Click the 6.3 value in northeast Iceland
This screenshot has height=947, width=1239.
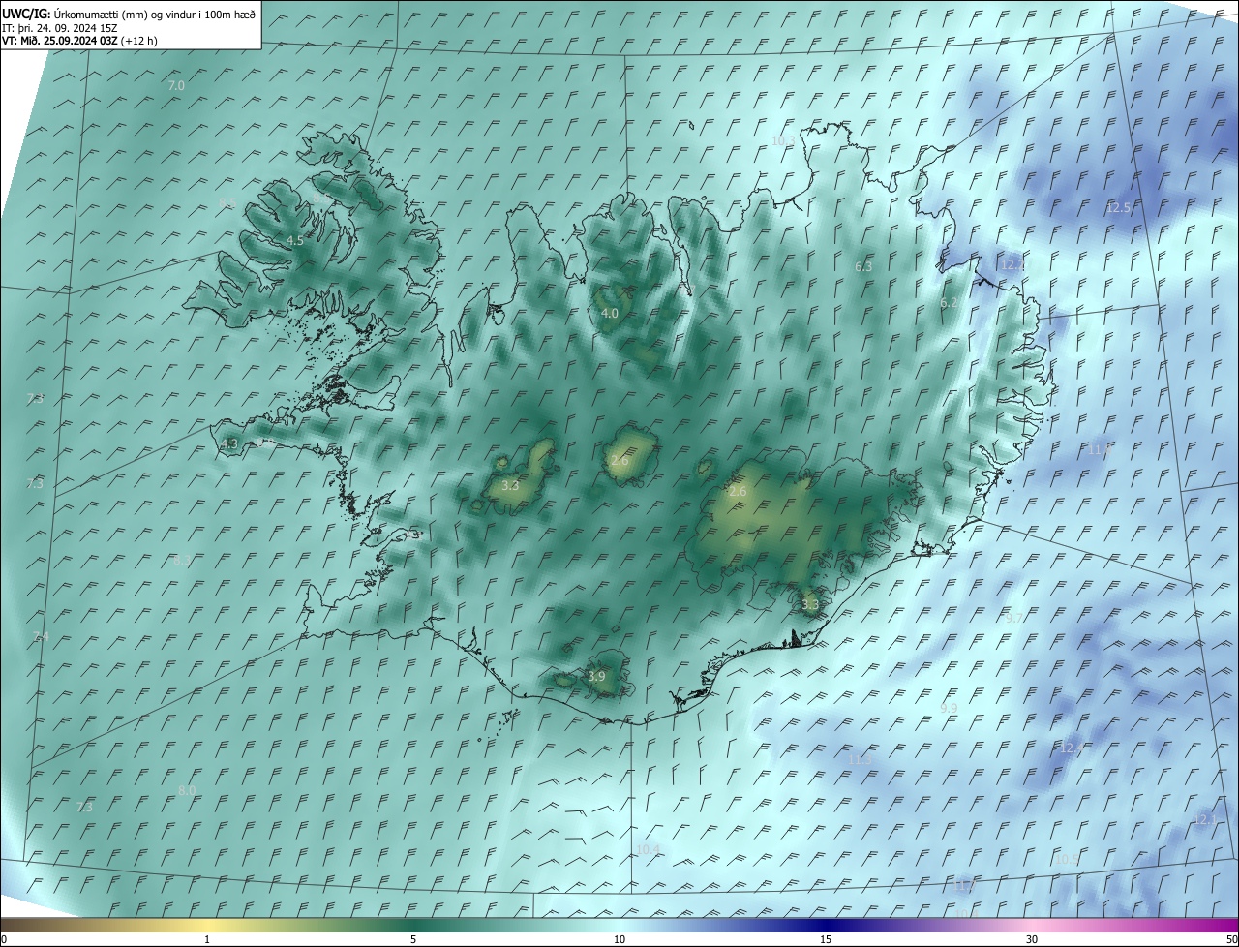863,266
